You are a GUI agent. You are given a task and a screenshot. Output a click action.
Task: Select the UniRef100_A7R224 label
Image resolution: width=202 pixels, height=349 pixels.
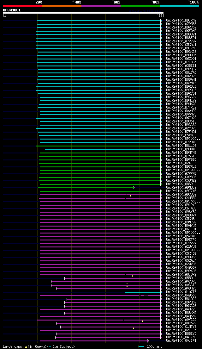pyautogui.click(x=181, y=243)
